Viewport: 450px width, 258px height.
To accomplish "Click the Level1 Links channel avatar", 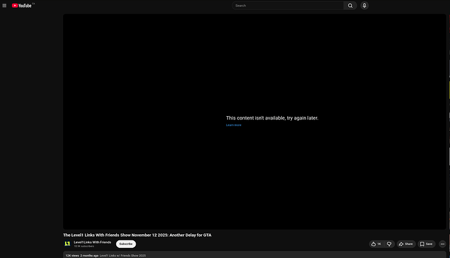I will click(x=67, y=244).
